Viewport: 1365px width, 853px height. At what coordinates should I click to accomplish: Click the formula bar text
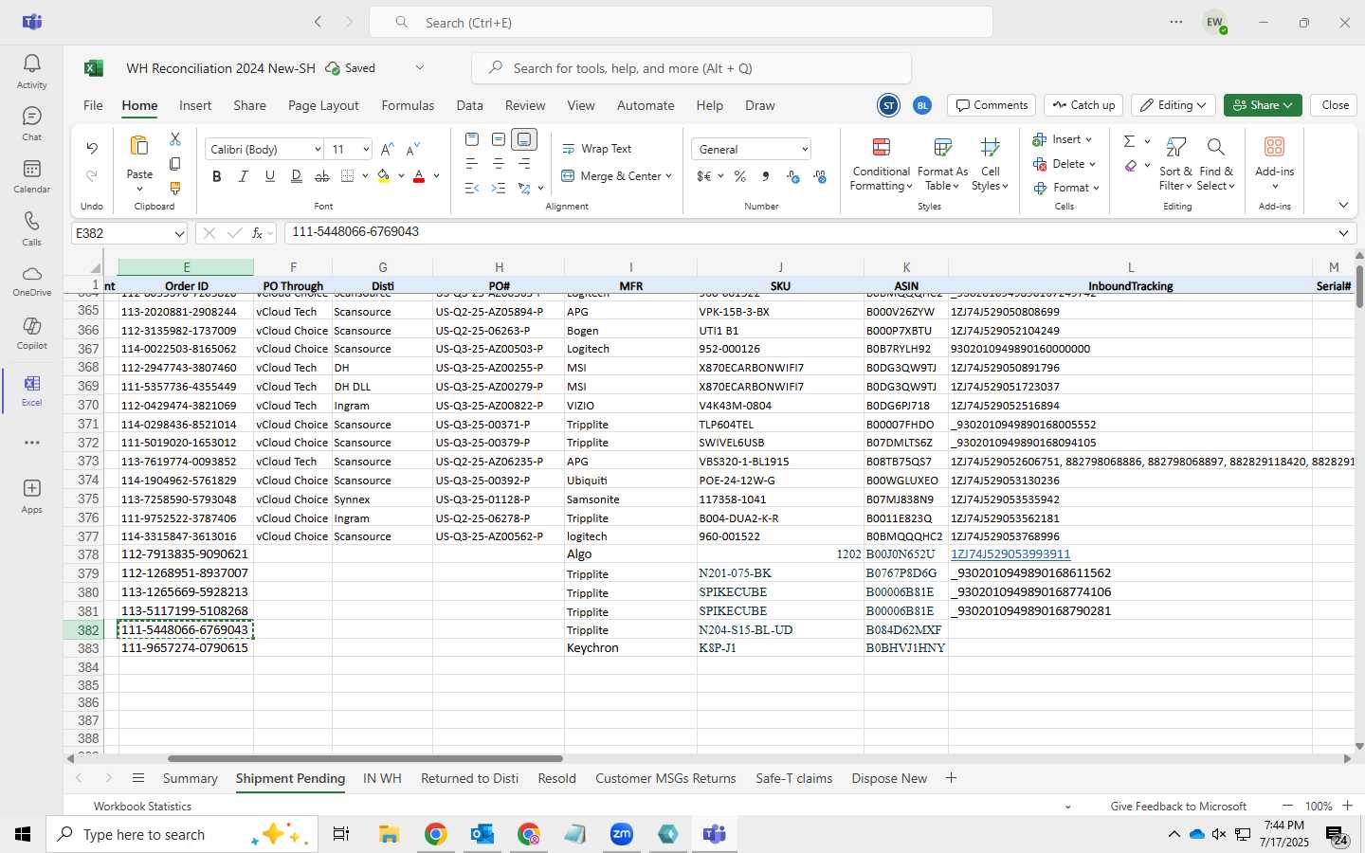point(355,232)
